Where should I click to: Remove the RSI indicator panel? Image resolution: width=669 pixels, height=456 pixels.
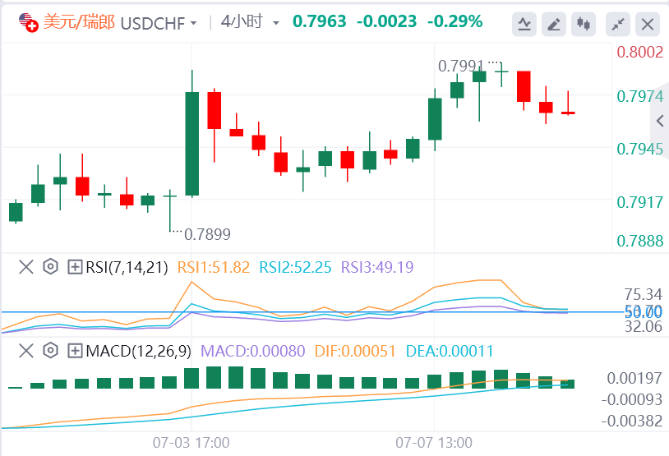26,266
